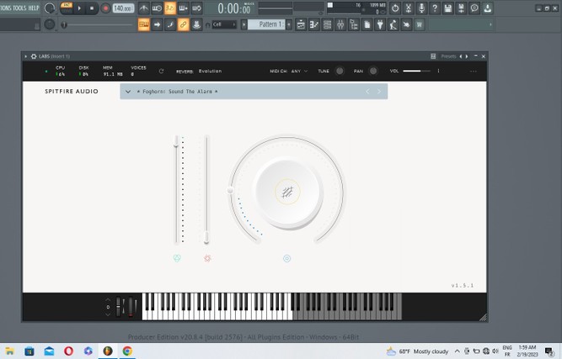Image resolution: width=562 pixels, height=359 pixels.
Task: Open the TOOLS menu
Action: point(19,8)
